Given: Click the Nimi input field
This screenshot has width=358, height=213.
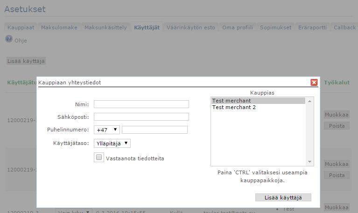Looking at the screenshot, I should pos(141,104).
